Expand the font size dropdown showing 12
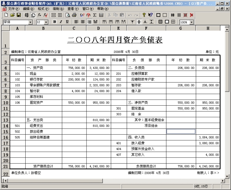The width and height of the screenshot is (231, 190). point(46,22)
